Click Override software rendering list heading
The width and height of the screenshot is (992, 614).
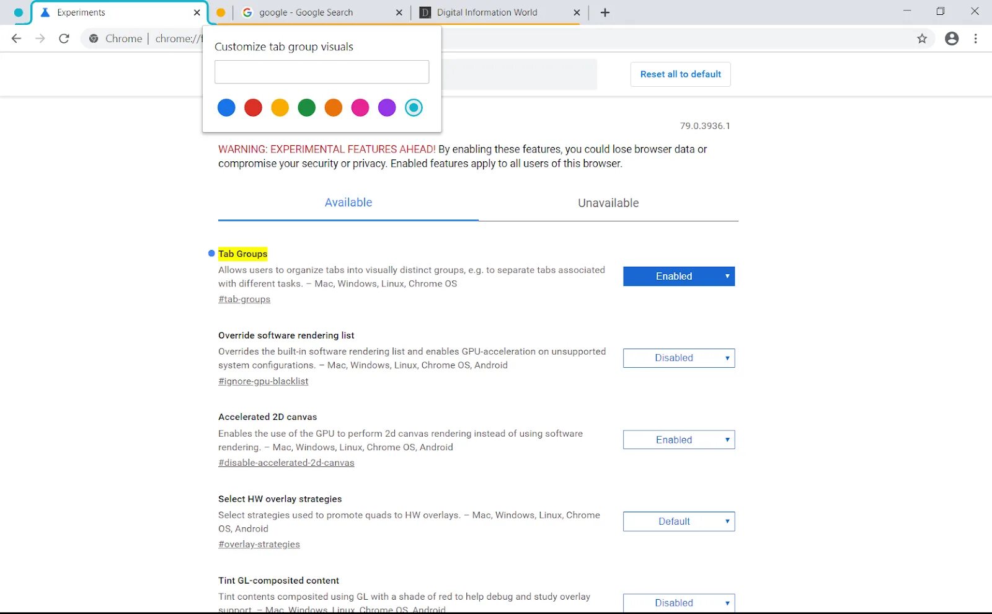pos(286,336)
